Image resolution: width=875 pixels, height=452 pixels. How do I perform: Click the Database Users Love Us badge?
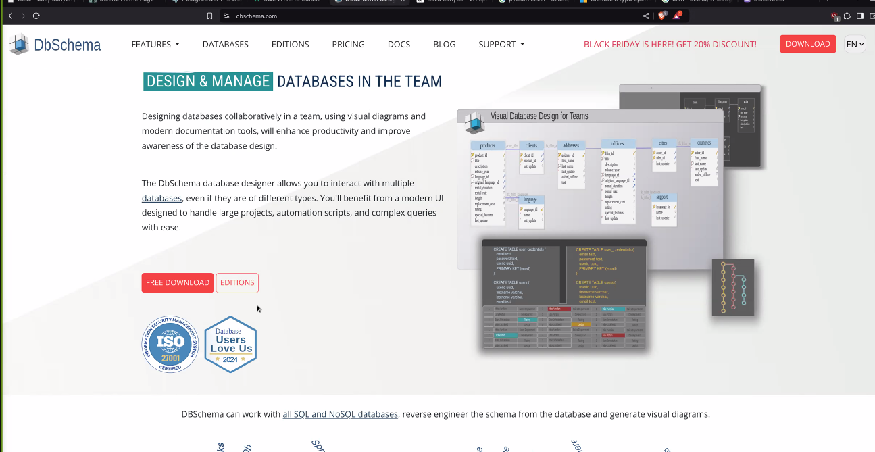click(230, 344)
